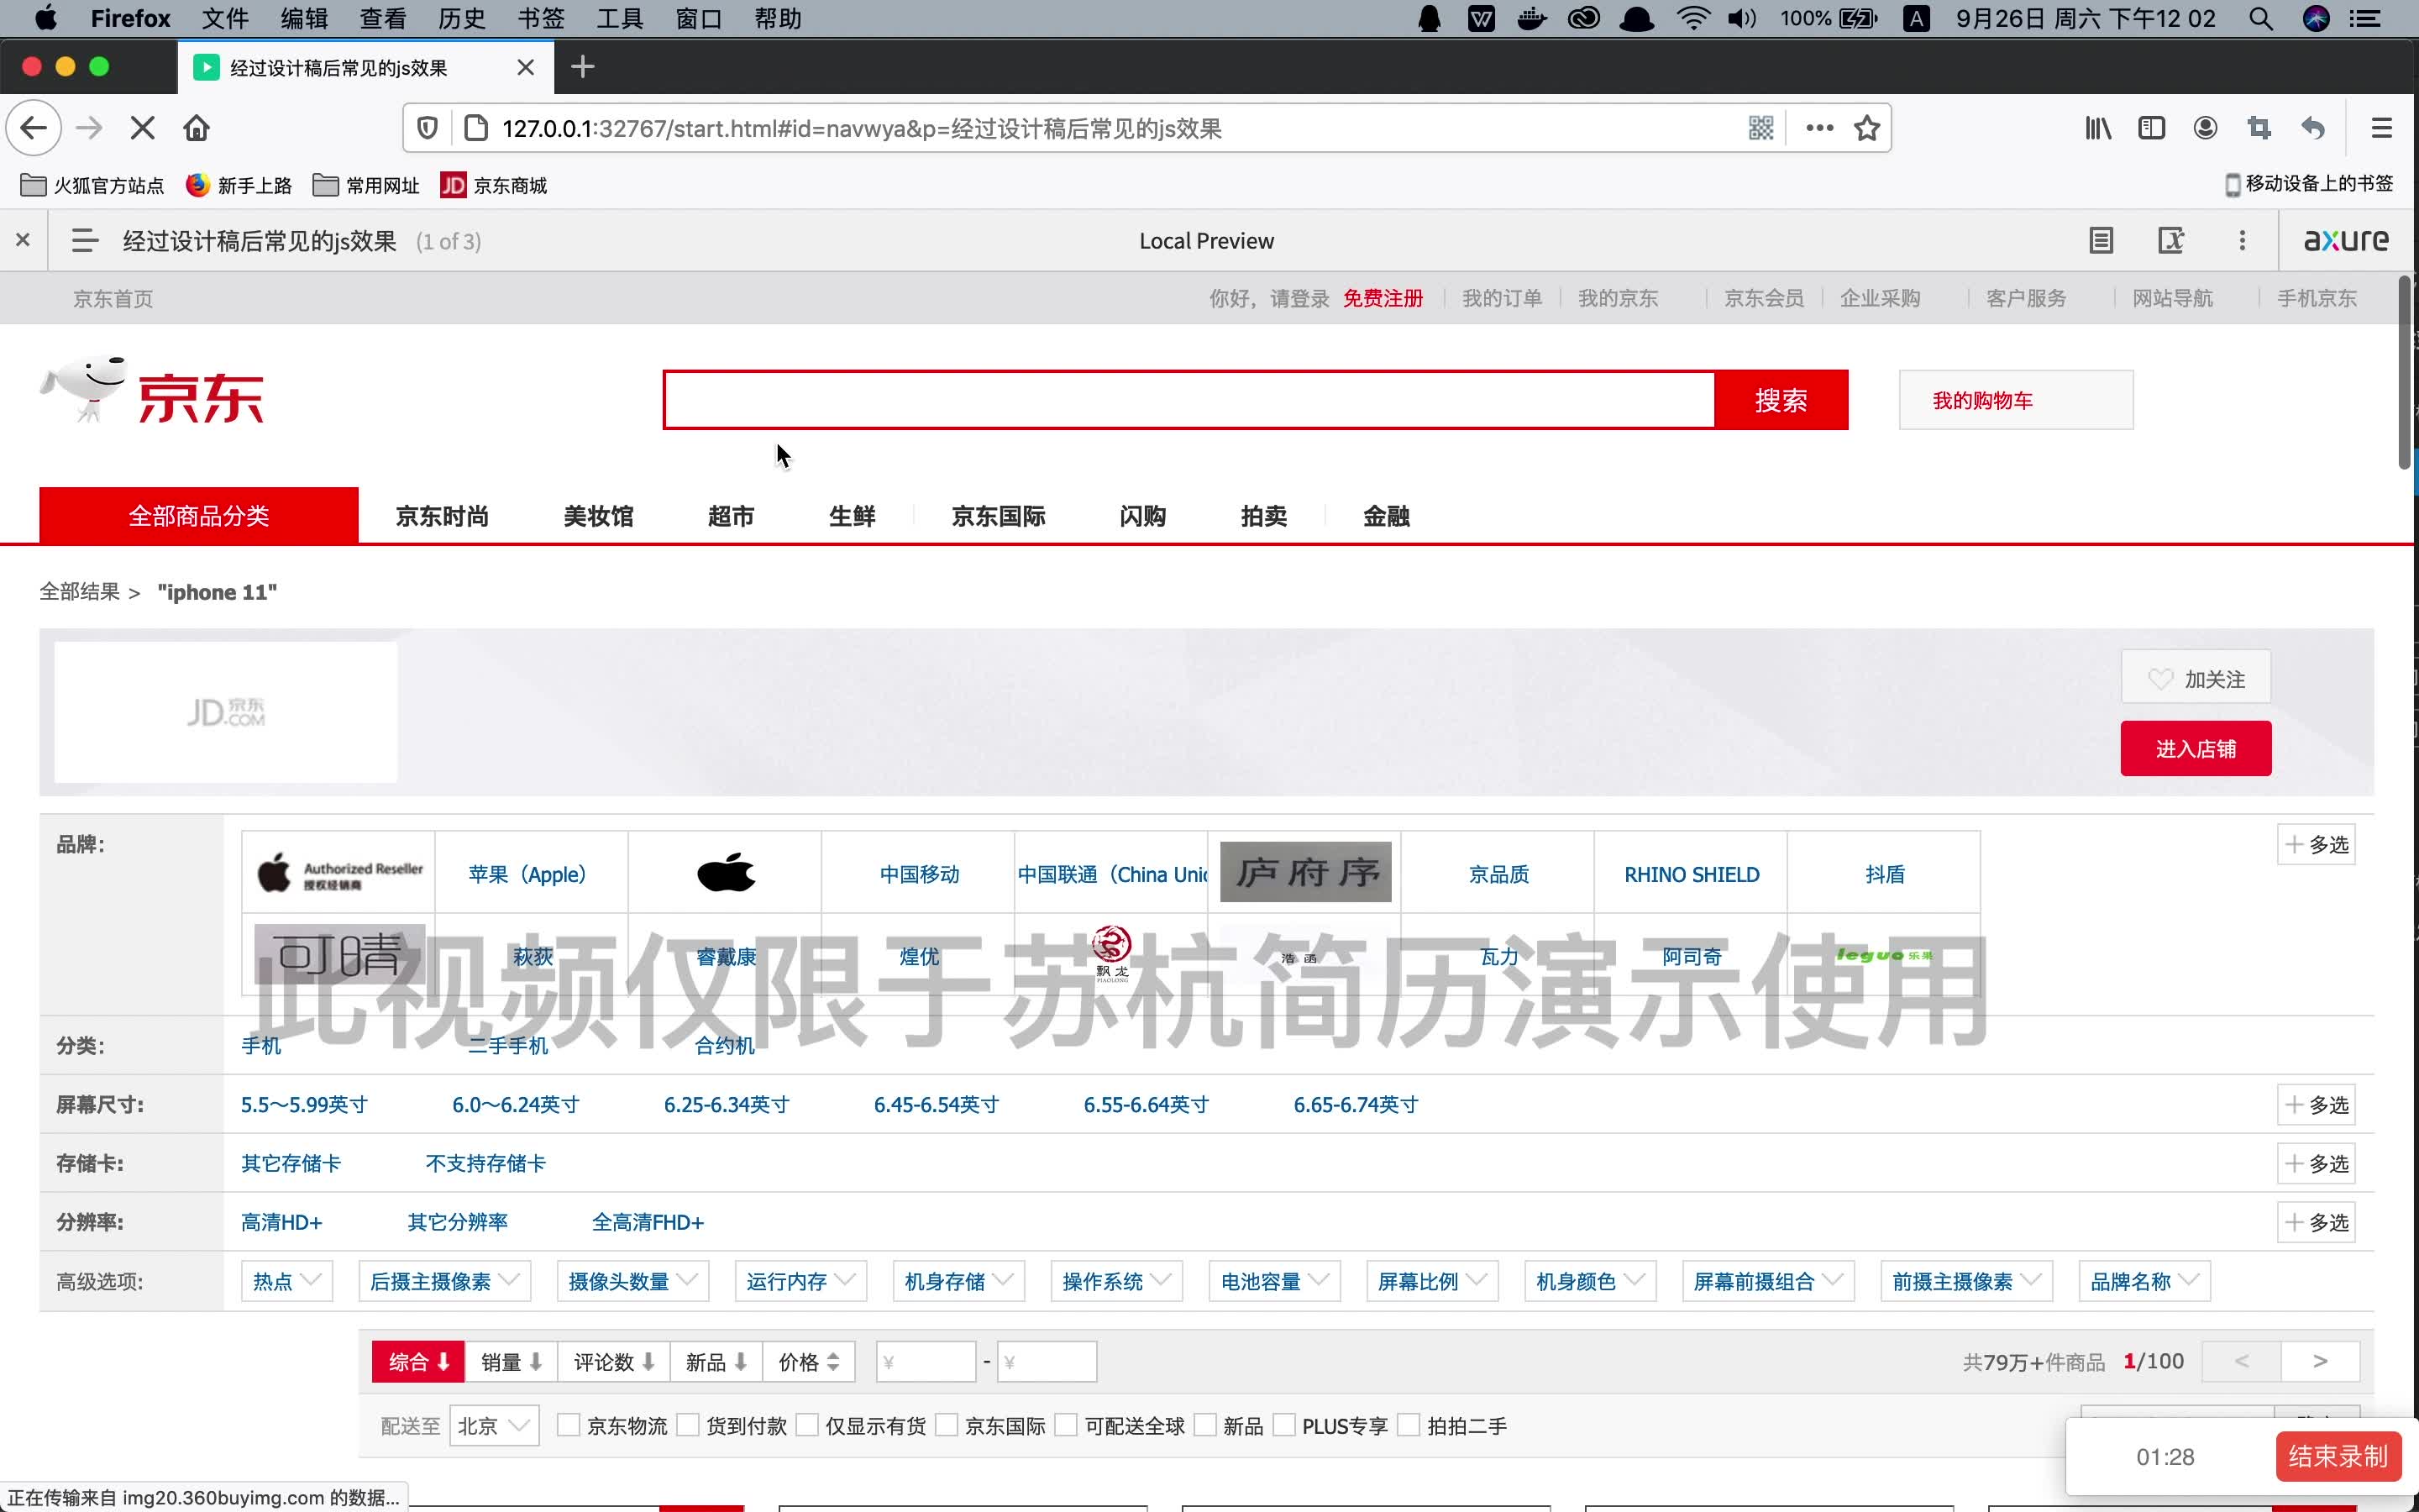Check the 可配送全球 checkbox
The height and width of the screenshot is (1512, 2419).
(x=1067, y=1425)
